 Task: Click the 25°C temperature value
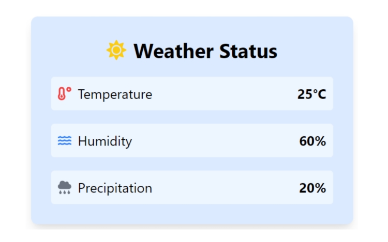click(312, 94)
